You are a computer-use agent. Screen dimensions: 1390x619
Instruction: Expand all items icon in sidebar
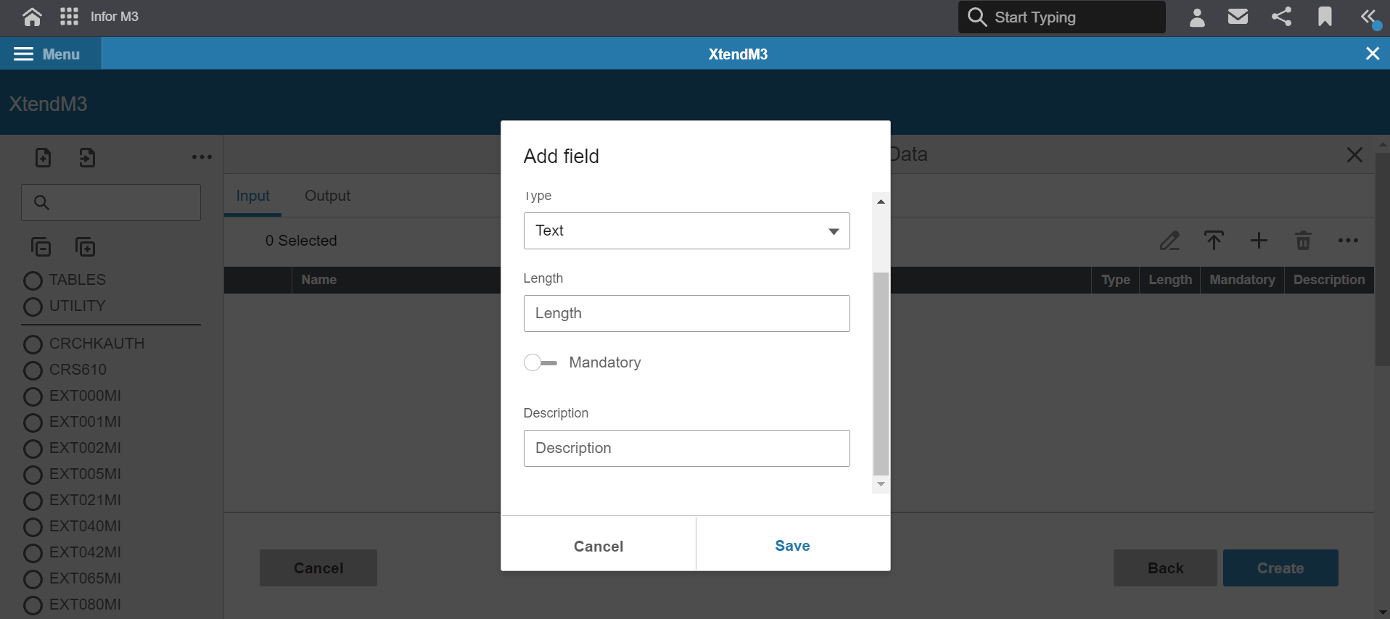86,247
